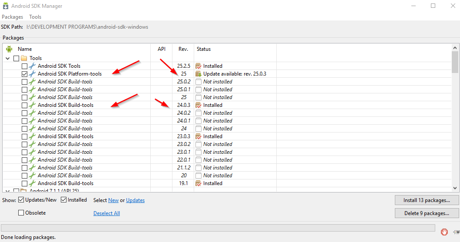This screenshot has height=242, width=460.
Task: Check Build-tools rev 25.0.2 checkbox
Action: (x=25, y=82)
